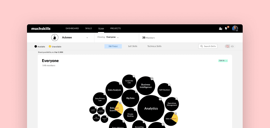Click the count badge on Private Banking
The width and height of the screenshot is (270, 128).
click(135, 110)
